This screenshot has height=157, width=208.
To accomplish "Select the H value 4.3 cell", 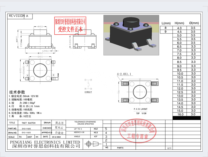I will (x=180, y=28).
